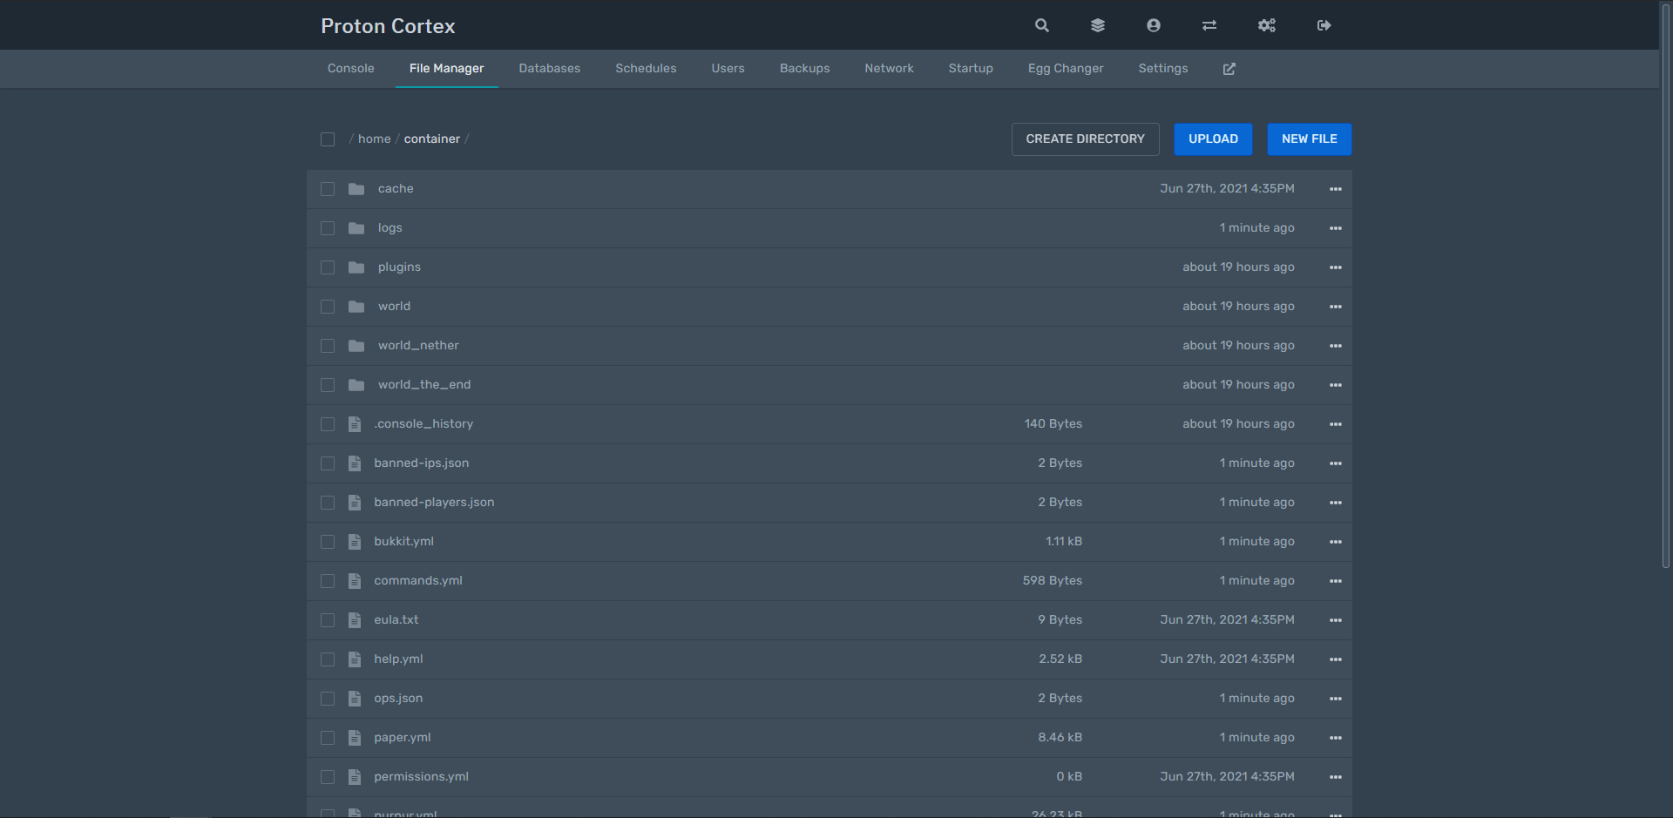This screenshot has height=818, width=1673.
Task: Toggle the select-all checkbox beside breadcrumb
Action: pos(328,139)
